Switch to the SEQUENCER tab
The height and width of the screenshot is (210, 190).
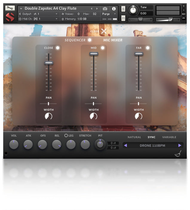(x=76, y=40)
